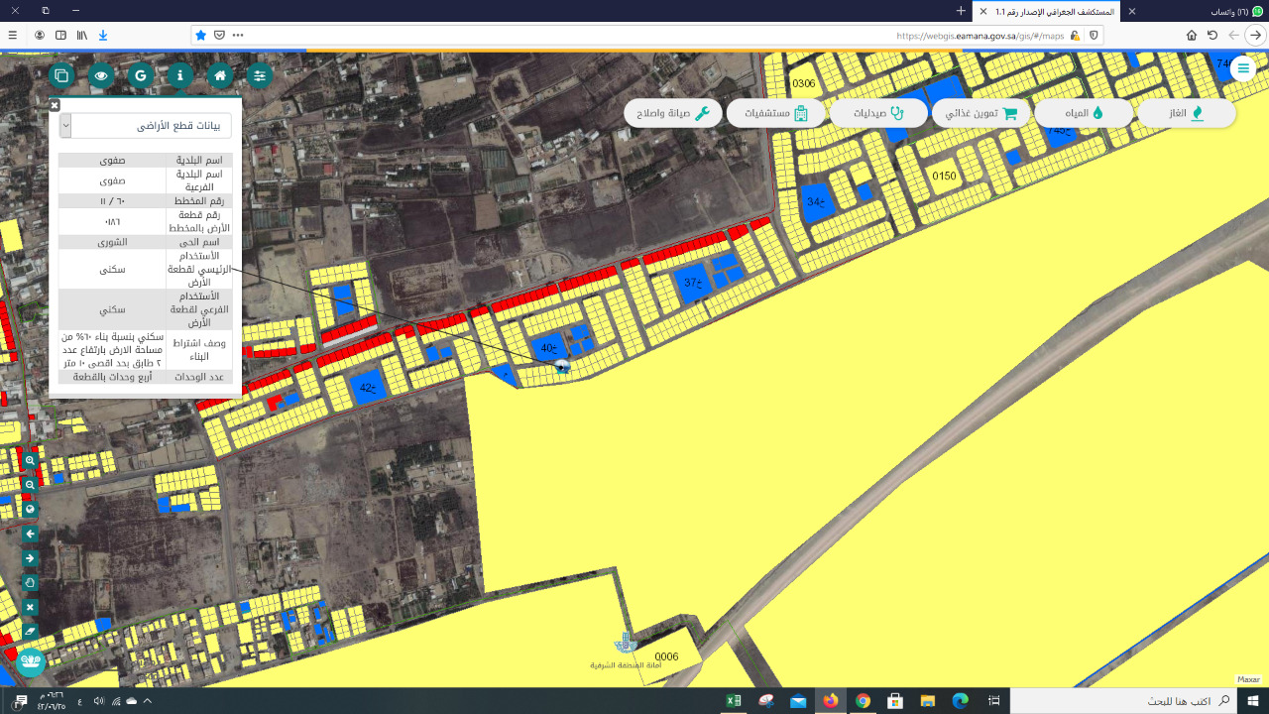Go to previous map extent arrow

click(31, 535)
